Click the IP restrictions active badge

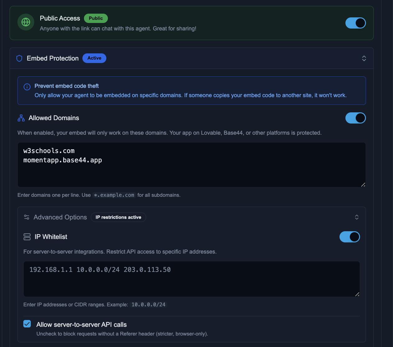pyautogui.click(x=118, y=217)
